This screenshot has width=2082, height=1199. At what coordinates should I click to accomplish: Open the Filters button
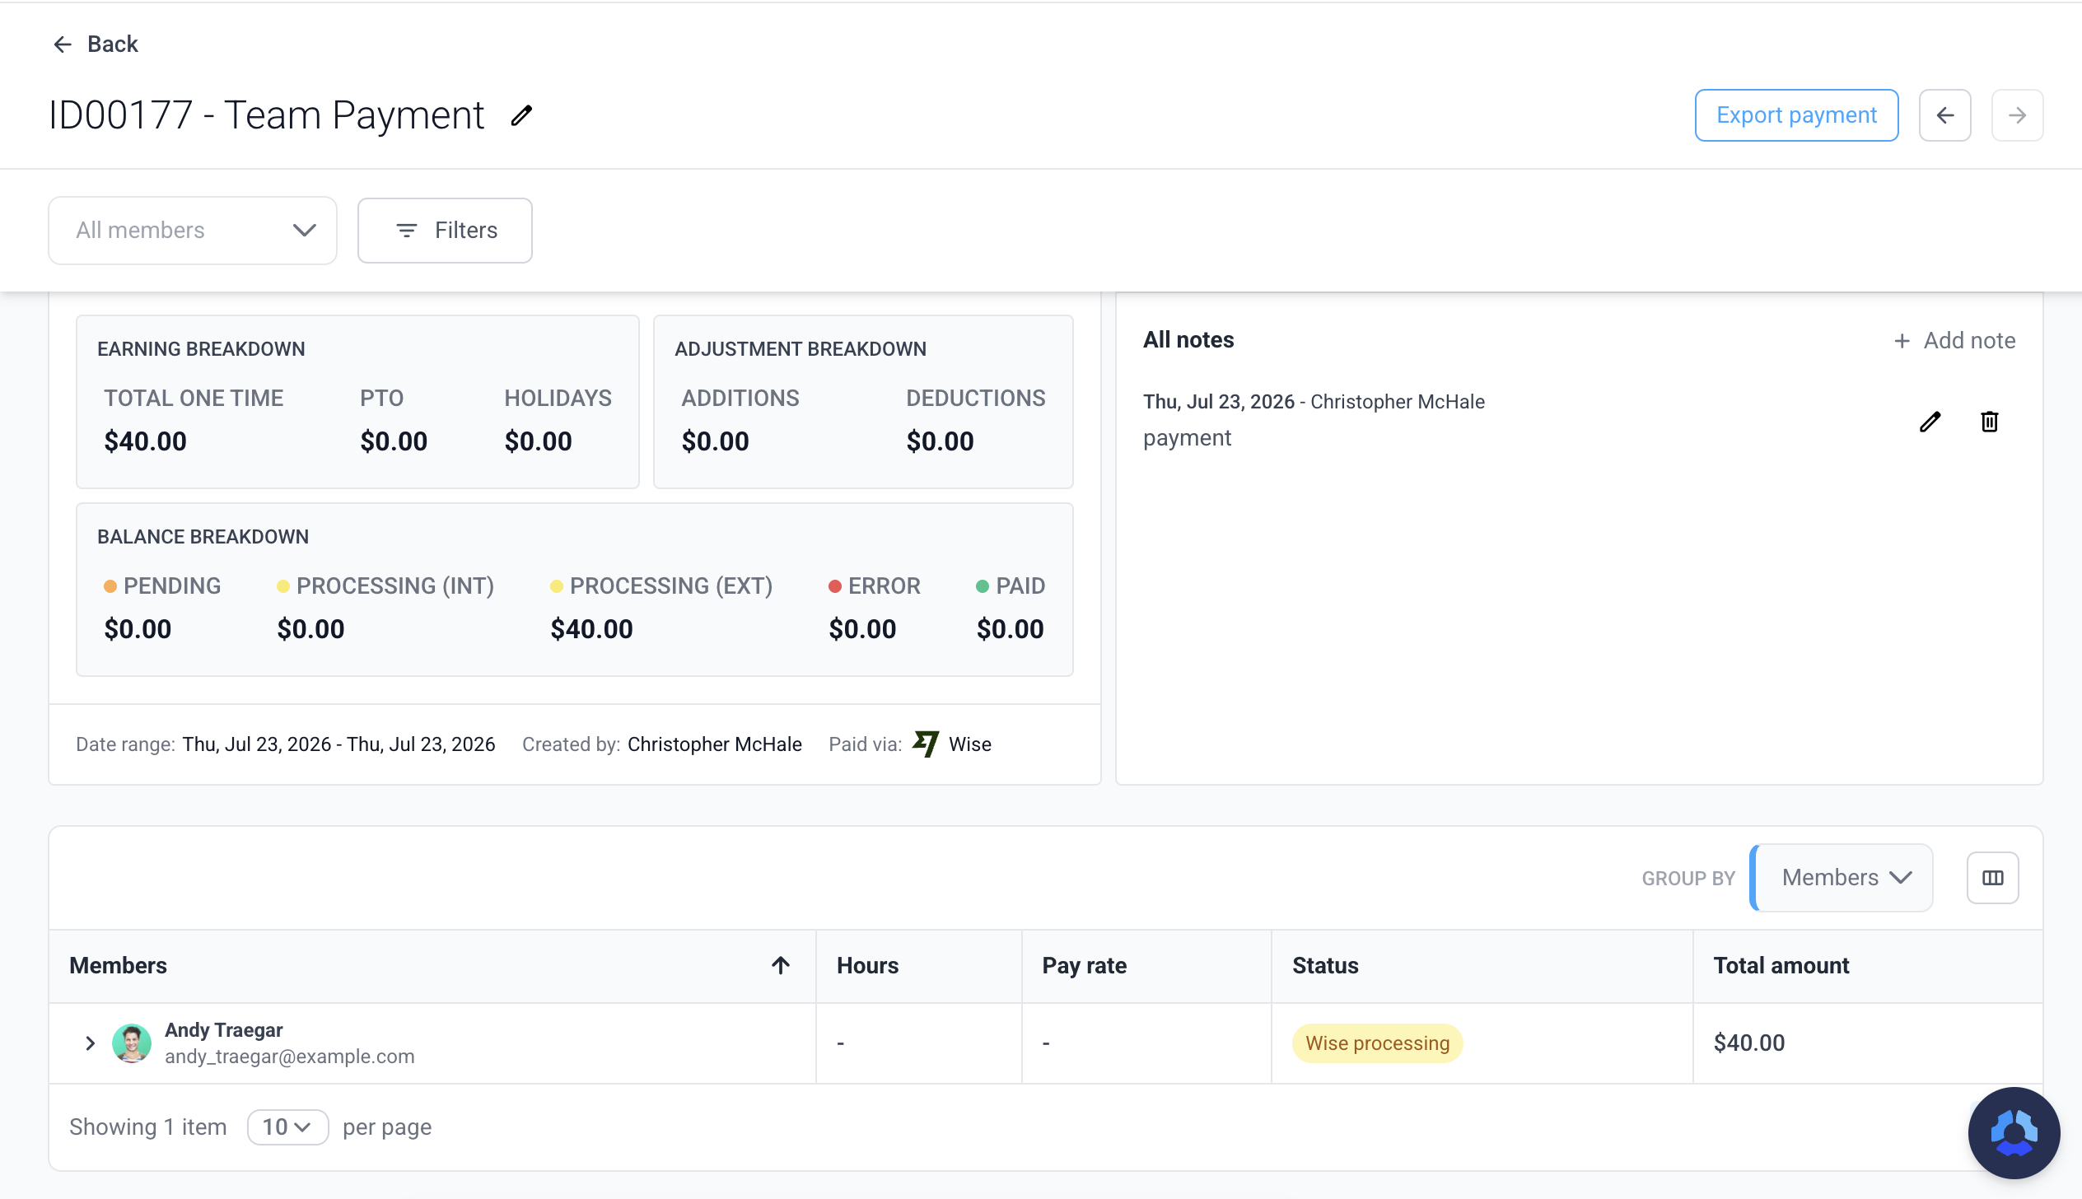coord(445,231)
